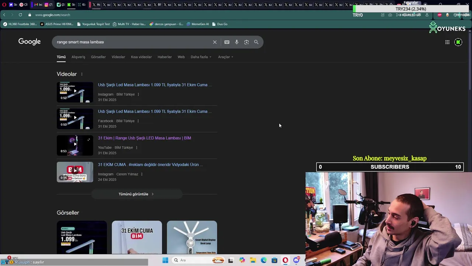472x266 pixels.
Task: Open the Opera menu logo at top left
Action: (x=4, y=5)
